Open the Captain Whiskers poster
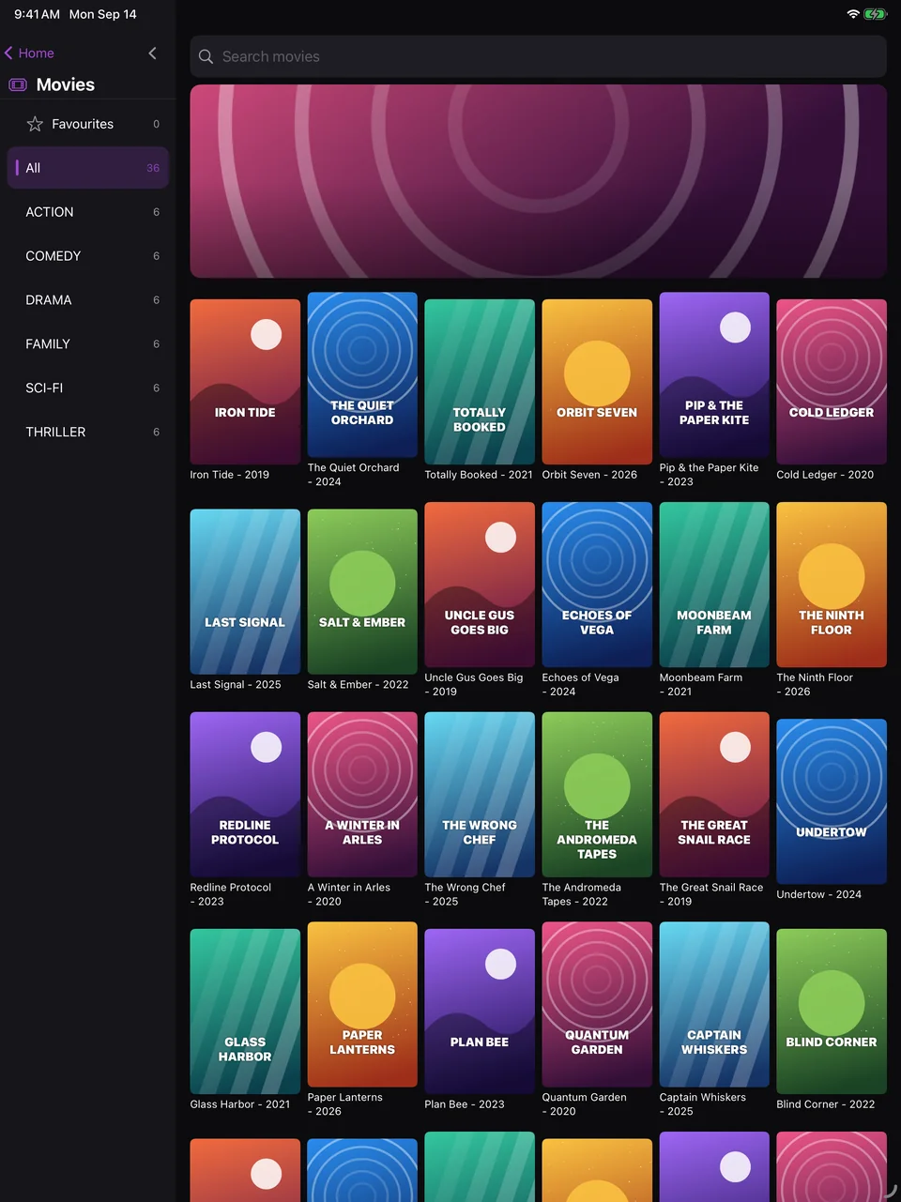This screenshot has height=1202, width=901. pos(714,1004)
